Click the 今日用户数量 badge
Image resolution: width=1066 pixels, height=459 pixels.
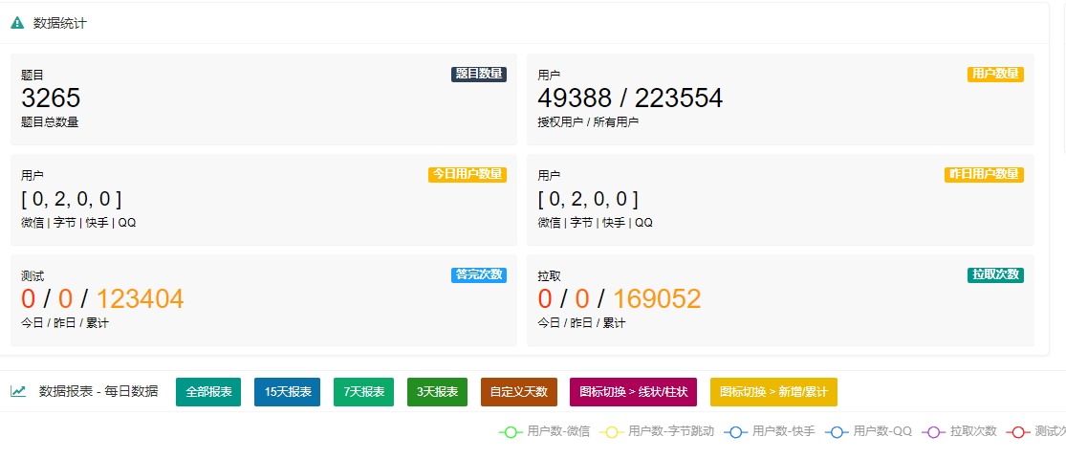click(468, 174)
